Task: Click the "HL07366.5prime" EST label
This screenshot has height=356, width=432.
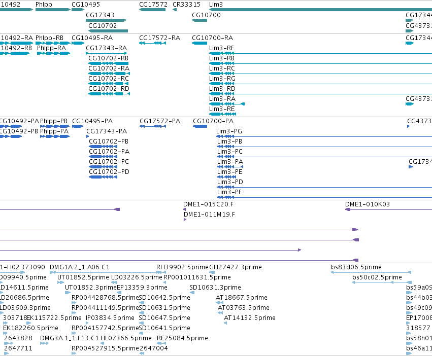Action: coord(126,338)
